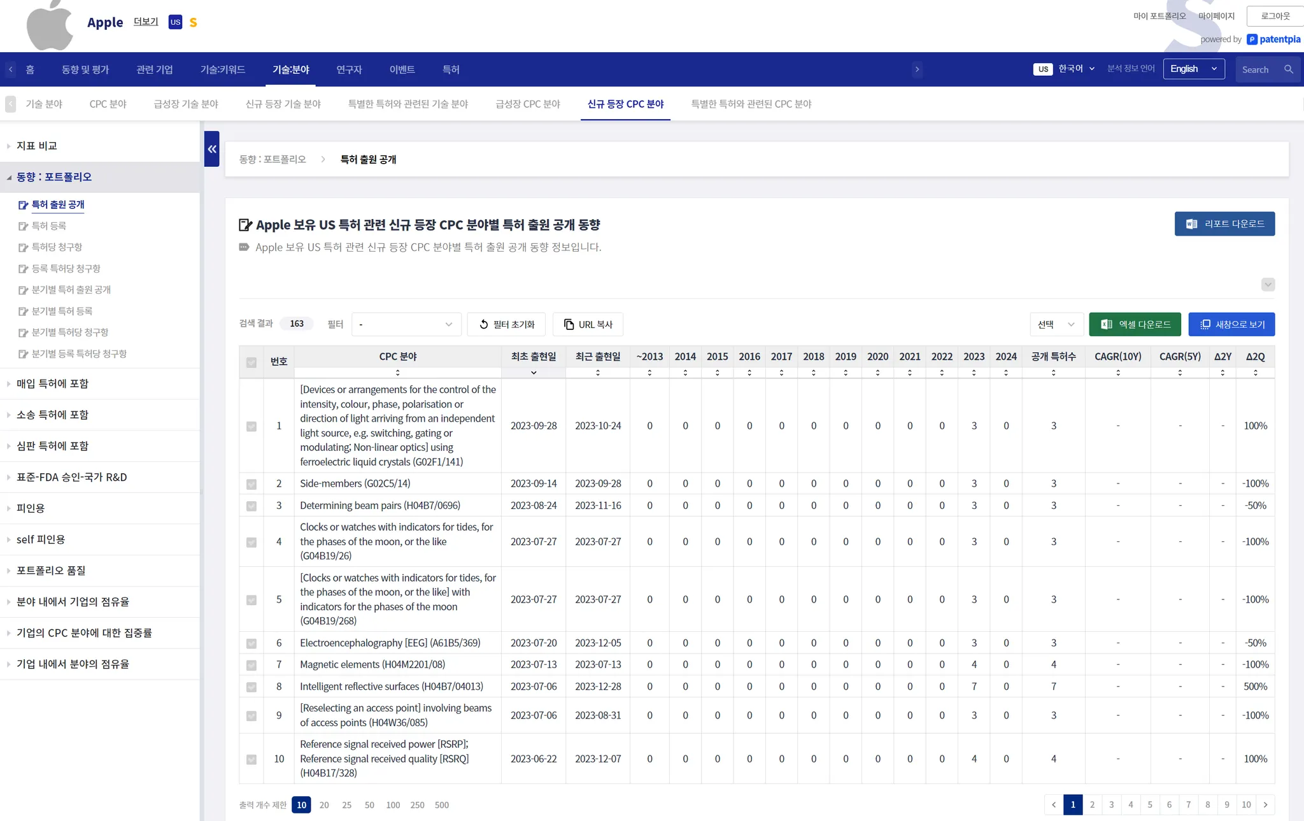1304x821 pixels.
Task: Open the 필터 filter dropdown
Action: (x=406, y=324)
